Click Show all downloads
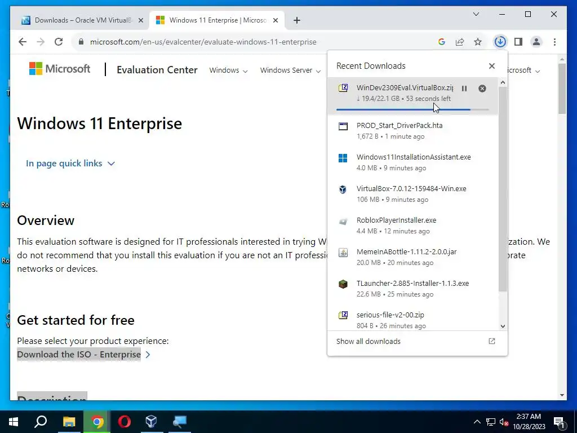The image size is (577, 433). 369,341
